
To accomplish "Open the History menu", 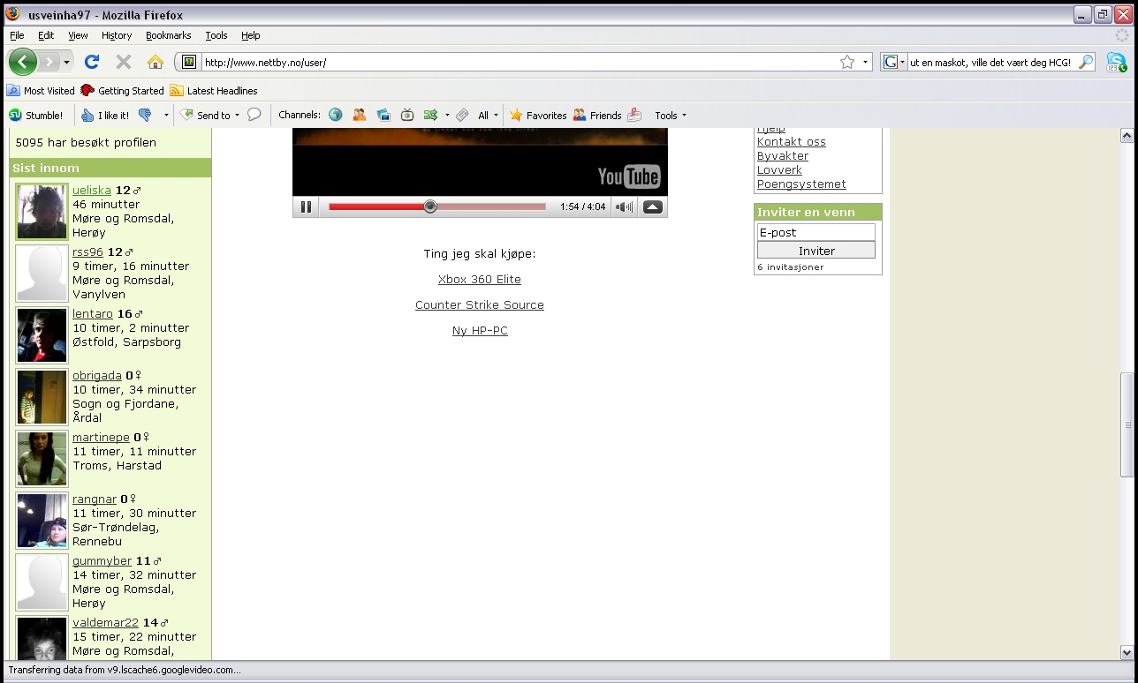I will (117, 35).
